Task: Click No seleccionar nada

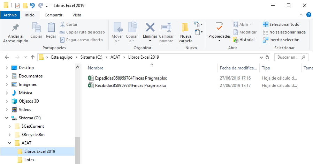Action: tap(284, 32)
